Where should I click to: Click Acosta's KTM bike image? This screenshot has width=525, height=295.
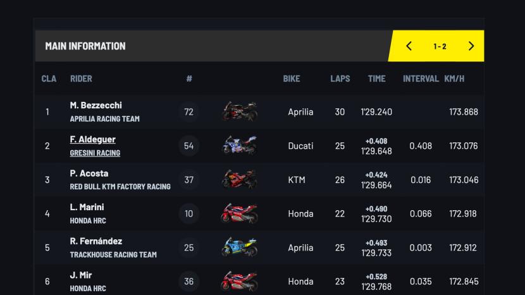point(240,180)
